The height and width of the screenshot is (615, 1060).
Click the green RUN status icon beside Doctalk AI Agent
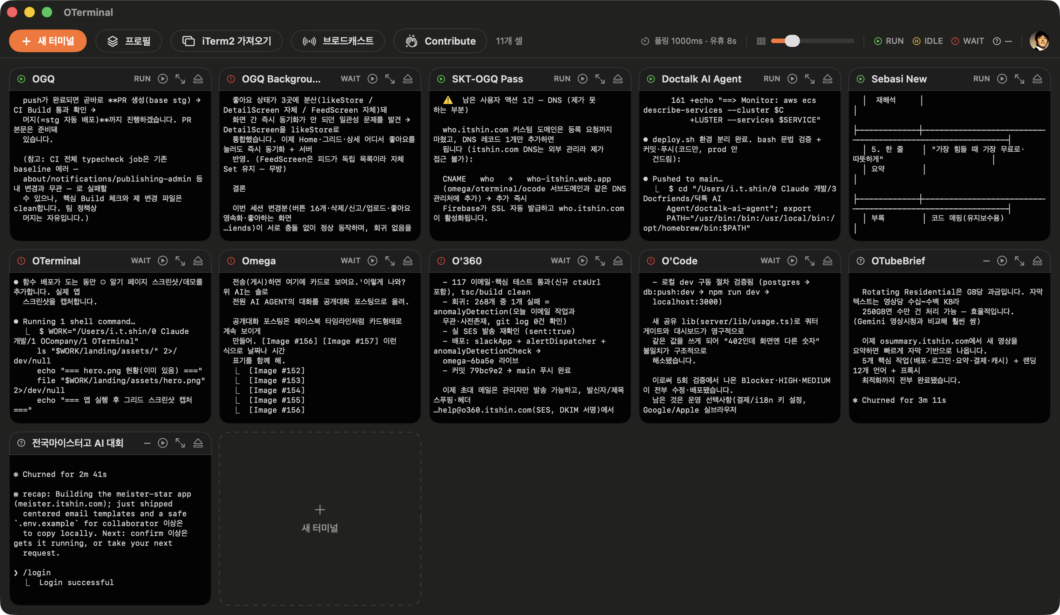[651, 79]
